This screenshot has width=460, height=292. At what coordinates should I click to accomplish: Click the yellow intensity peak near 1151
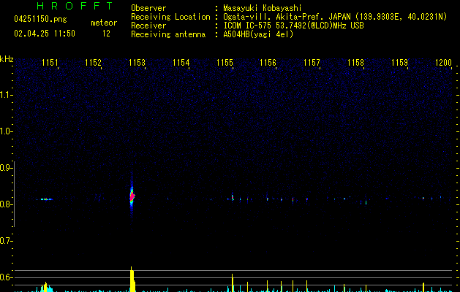click(x=45, y=287)
